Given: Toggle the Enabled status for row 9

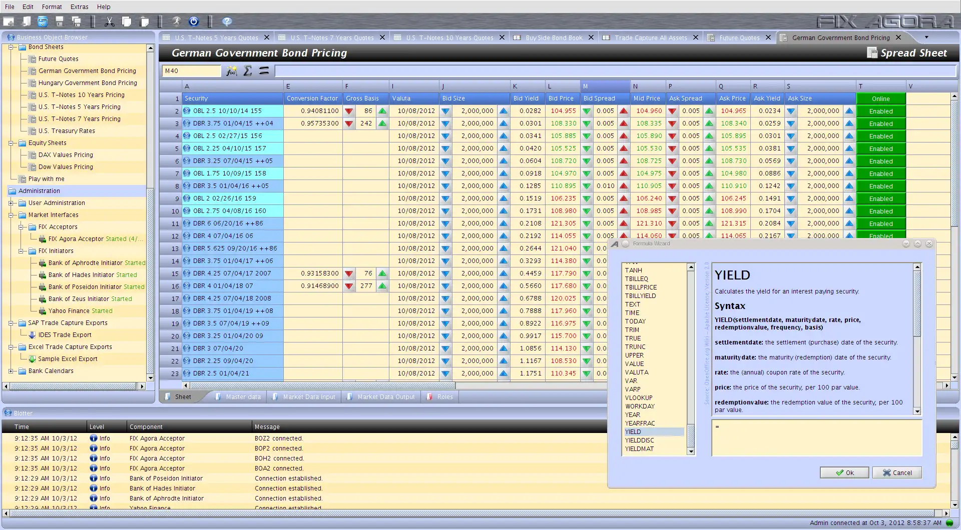Looking at the screenshot, I should point(880,199).
